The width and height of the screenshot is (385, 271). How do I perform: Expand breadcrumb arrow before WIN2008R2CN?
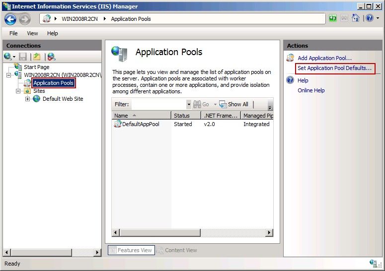click(x=56, y=19)
